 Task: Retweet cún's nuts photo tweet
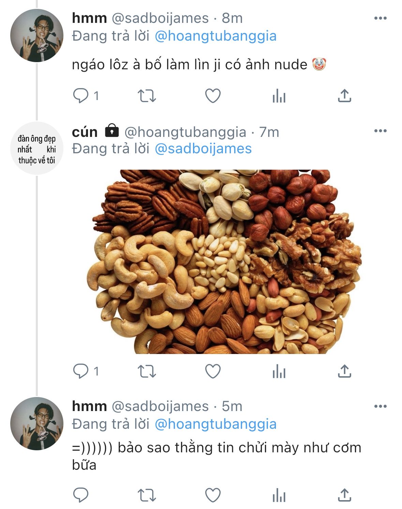pyautogui.click(x=147, y=371)
